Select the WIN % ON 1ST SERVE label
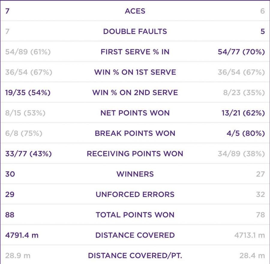The image size is (270, 264). click(x=135, y=72)
